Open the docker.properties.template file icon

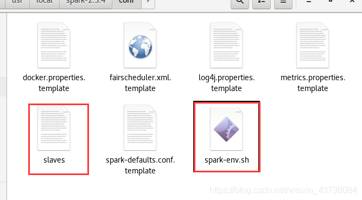54,45
